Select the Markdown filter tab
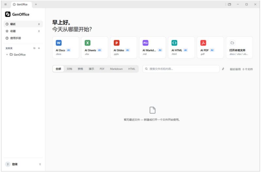 [x=116, y=69]
